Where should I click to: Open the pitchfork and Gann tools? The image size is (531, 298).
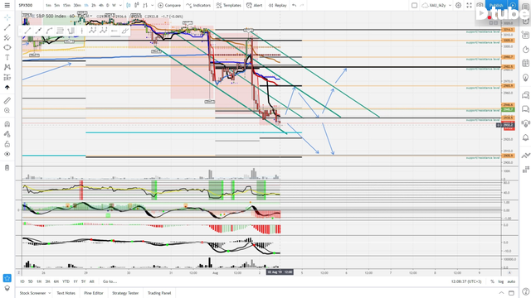pyautogui.click(x=7, y=37)
